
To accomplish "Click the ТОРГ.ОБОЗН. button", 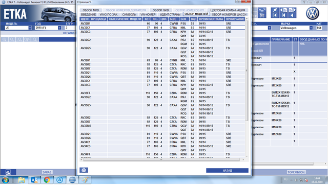I will point(296,172).
